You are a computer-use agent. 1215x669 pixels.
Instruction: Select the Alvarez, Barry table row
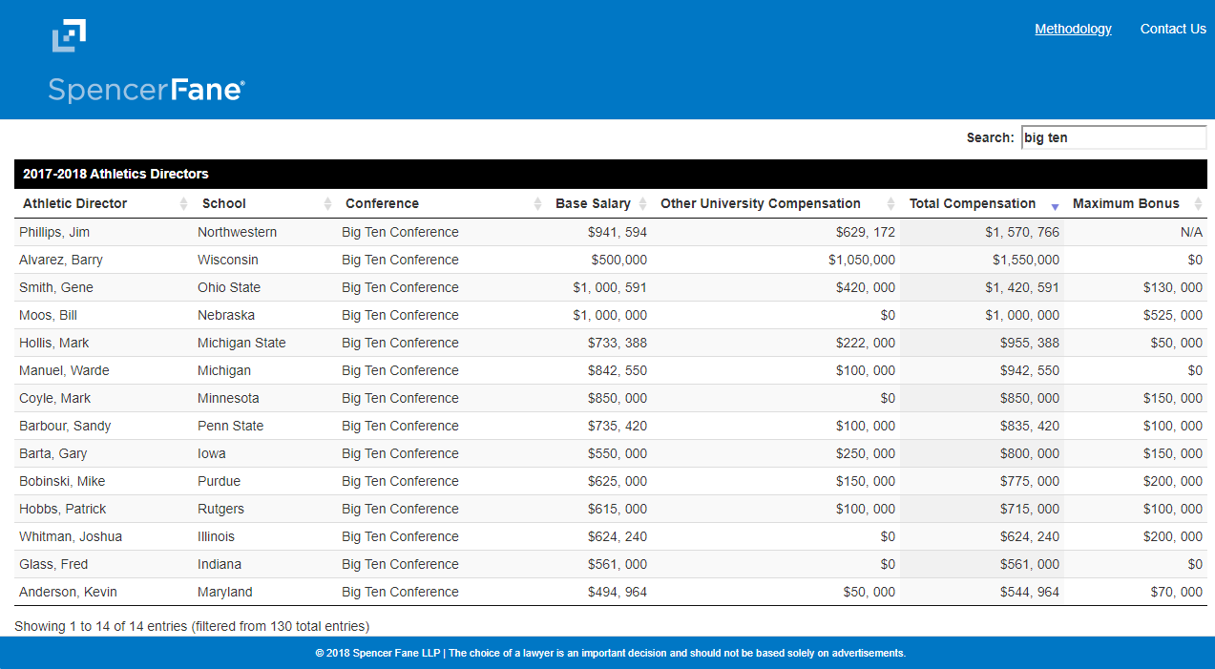pos(61,260)
